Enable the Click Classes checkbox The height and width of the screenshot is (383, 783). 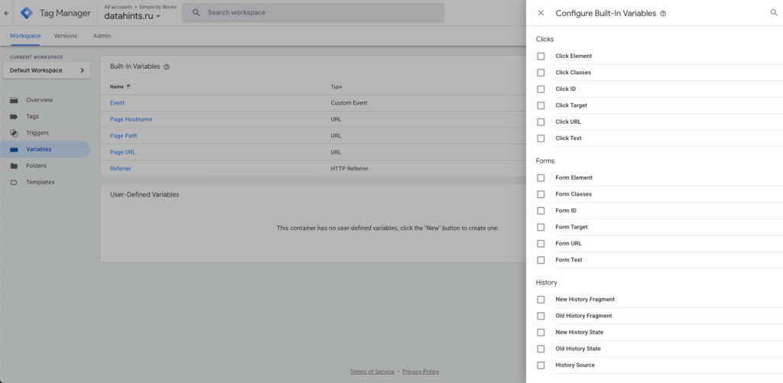[541, 73]
